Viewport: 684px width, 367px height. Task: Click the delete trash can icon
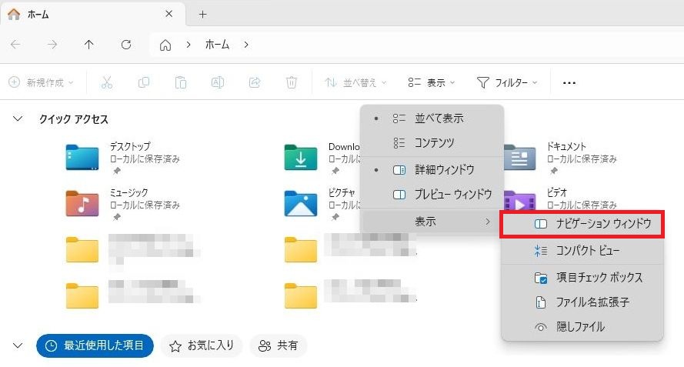[292, 82]
